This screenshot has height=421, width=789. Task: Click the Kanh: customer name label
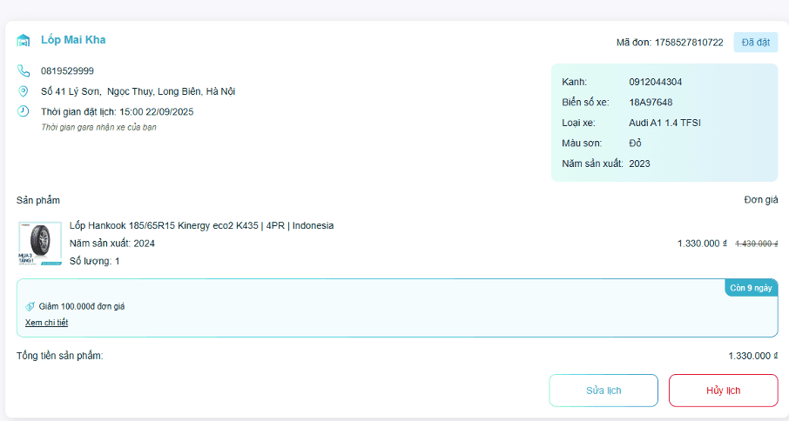(x=574, y=82)
